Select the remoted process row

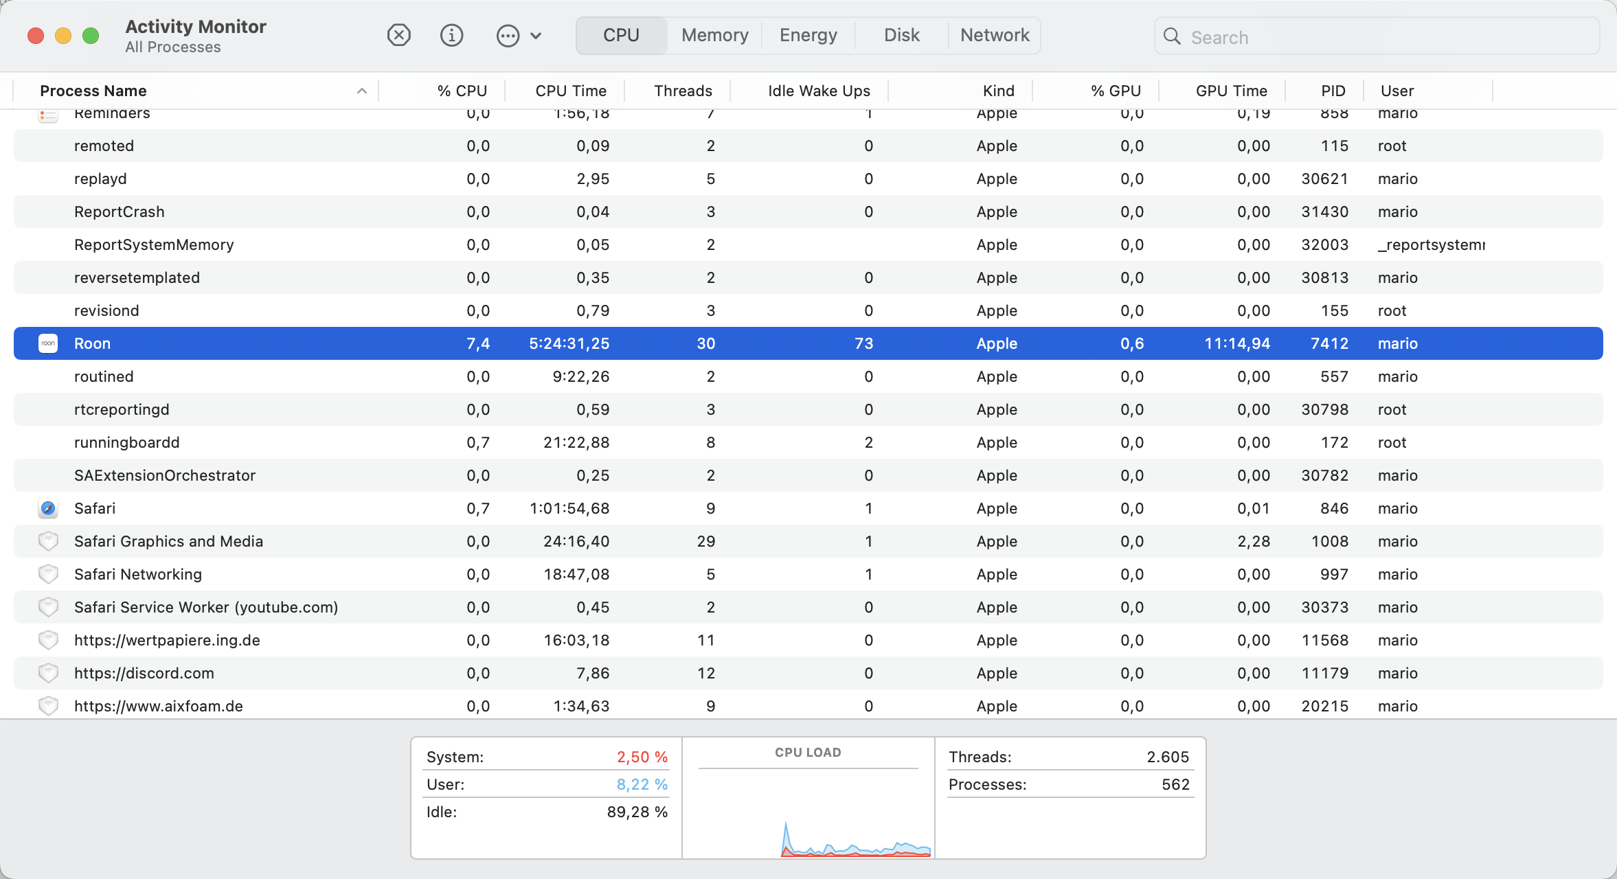tap(808, 146)
